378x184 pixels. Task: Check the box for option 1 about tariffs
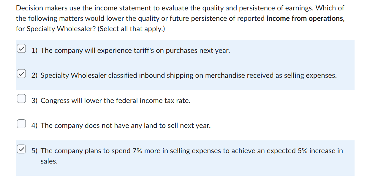pyautogui.click(x=21, y=48)
